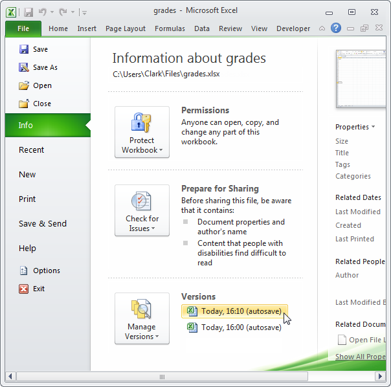Viewport: 391px width, 387px height.
Task: Open the Manage Versions dropdown button
Action: [x=142, y=318]
